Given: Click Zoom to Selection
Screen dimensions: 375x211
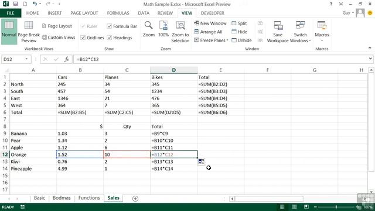Looking at the screenshot, I should 180,32.
